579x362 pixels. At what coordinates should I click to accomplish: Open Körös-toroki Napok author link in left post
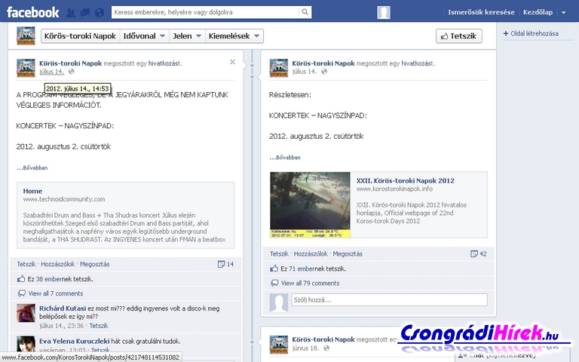pyautogui.click(x=71, y=63)
